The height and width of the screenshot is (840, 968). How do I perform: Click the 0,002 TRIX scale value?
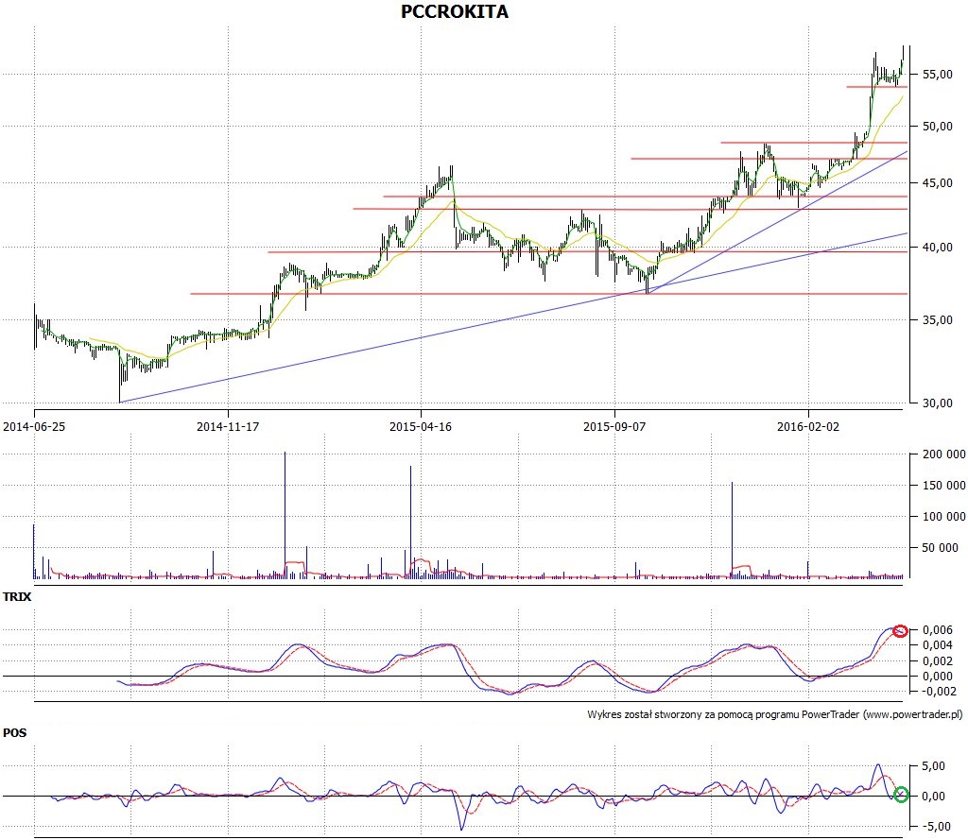pyautogui.click(x=938, y=661)
